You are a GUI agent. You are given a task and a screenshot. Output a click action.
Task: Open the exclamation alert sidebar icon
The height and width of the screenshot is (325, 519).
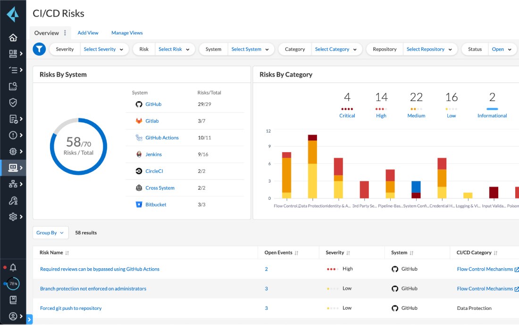coord(13,135)
